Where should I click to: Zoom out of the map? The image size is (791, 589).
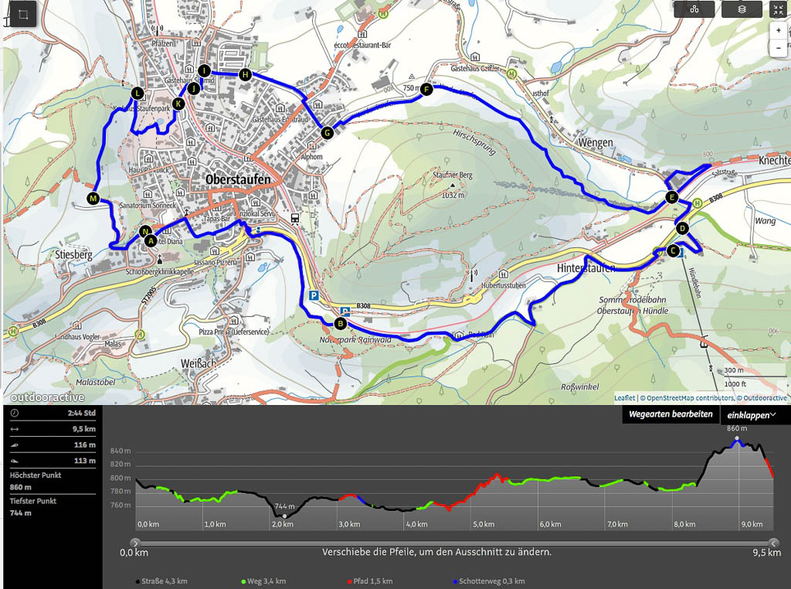779,47
